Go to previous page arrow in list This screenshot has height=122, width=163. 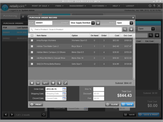6,115
